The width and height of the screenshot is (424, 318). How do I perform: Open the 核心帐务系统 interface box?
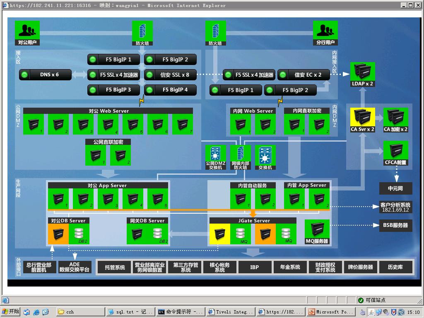tap(219, 267)
